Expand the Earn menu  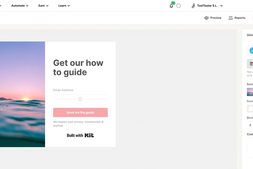tap(43, 6)
